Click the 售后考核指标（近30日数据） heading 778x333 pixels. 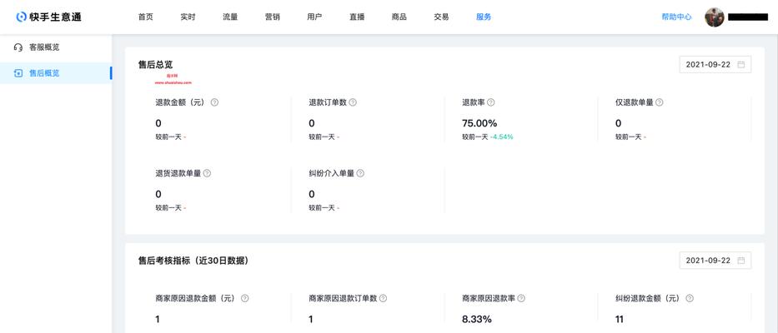(193, 260)
